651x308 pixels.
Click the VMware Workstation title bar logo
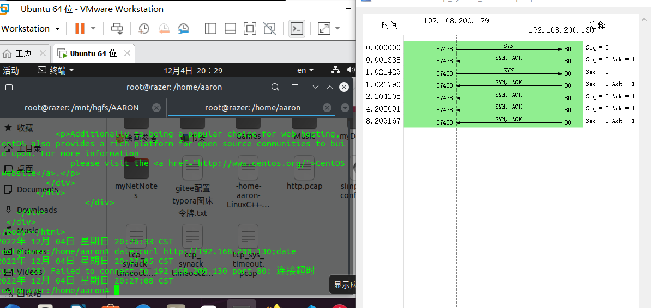[5, 8]
